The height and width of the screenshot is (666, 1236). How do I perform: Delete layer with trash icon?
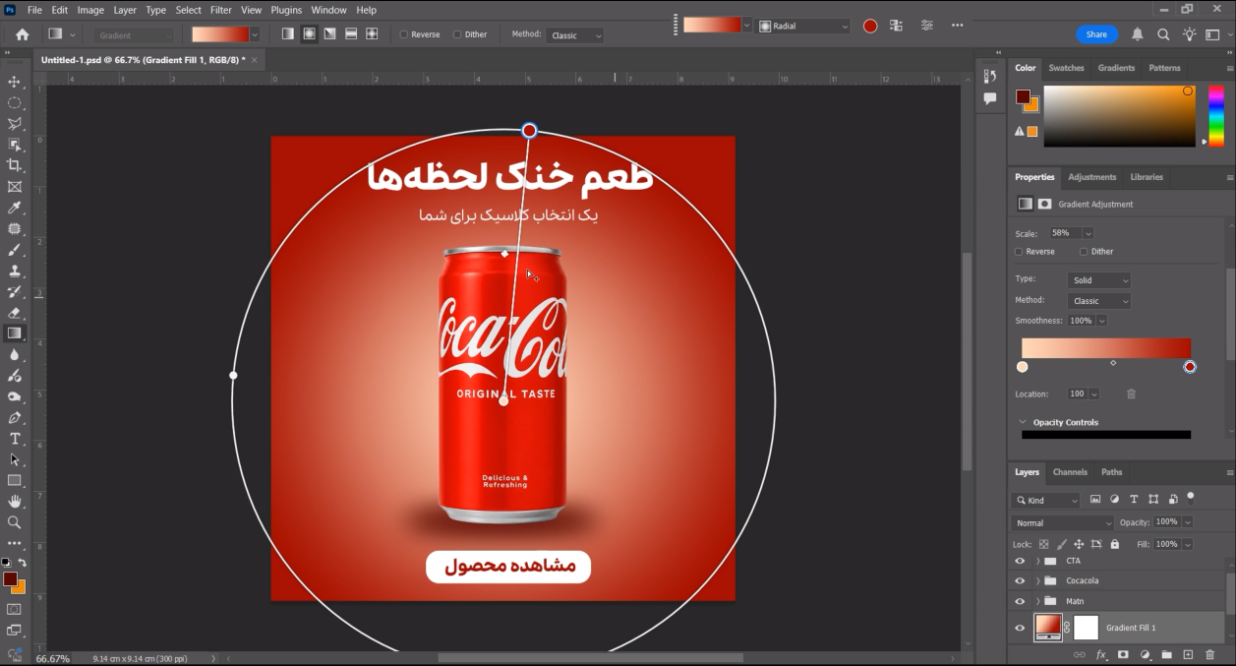[1210, 654]
